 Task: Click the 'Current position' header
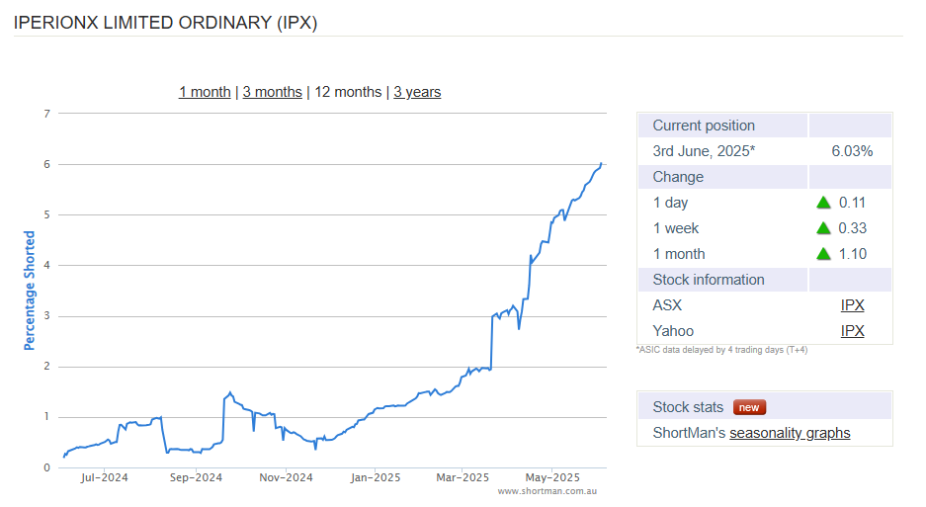pos(704,126)
